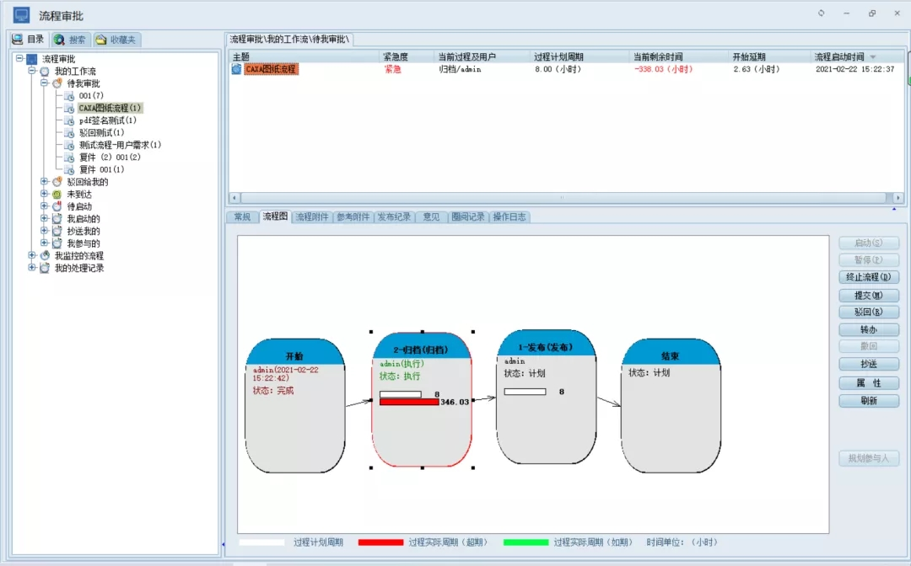Expand the 我参与的 tree node
Viewport: 911px width, 566px height.
[x=45, y=243]
